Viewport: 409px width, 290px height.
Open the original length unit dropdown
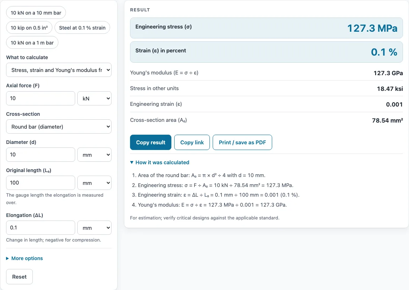point(94,183)
